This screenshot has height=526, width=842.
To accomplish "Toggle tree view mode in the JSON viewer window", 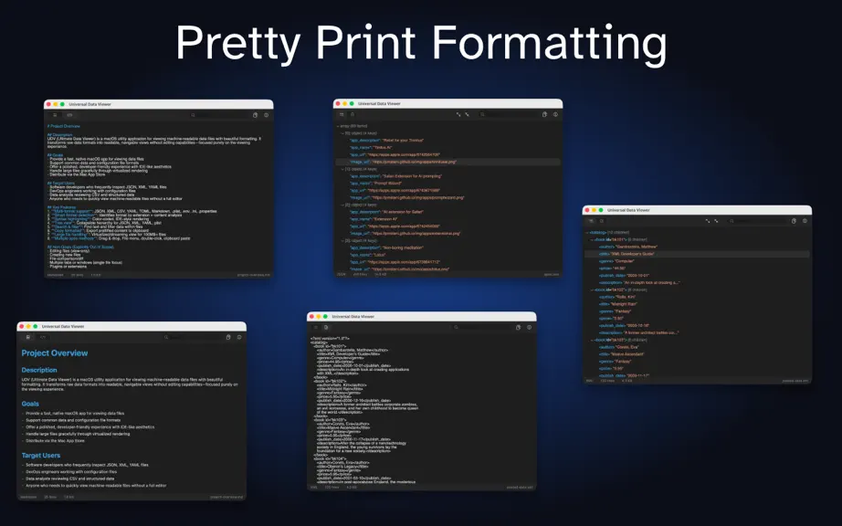I will (342, 114).
